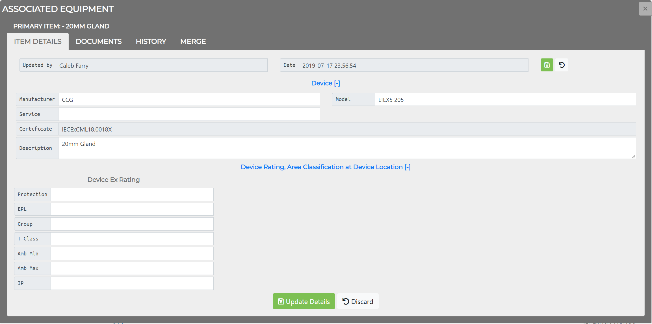Click the Manufacturer field containing CCG
This screenshot has width=652, height=324.
[189, 100]
